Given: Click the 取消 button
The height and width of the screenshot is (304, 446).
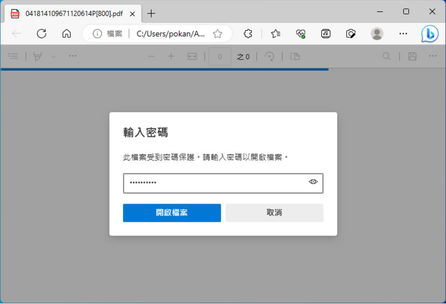Looking at the screenshot, I should [x=274, y=213].
